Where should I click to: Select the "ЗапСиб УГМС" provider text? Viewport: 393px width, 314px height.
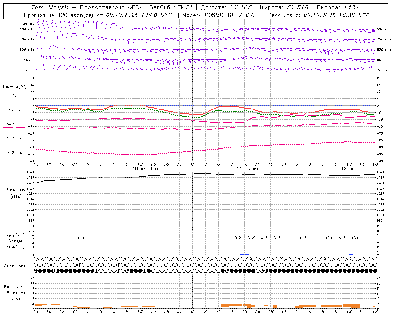tap(169, 7)
